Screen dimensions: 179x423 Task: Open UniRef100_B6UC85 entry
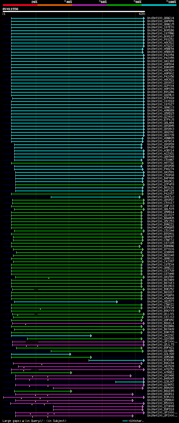[x=161, y=391]
